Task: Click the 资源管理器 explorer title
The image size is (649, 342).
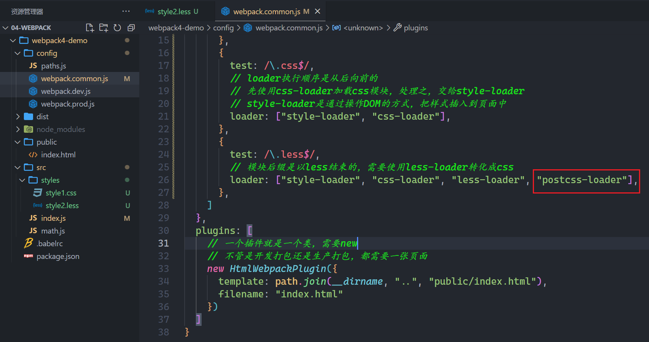Action: pos(27,12)
